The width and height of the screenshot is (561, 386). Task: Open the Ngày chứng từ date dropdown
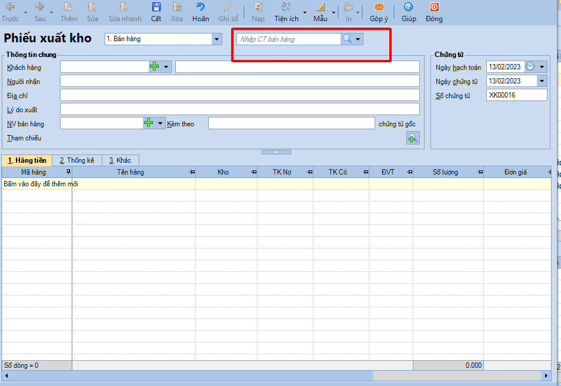click(x=542, y=80)
